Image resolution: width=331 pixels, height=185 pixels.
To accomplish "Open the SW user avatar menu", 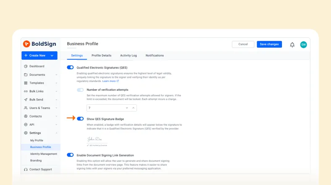I will coord(303,45).
